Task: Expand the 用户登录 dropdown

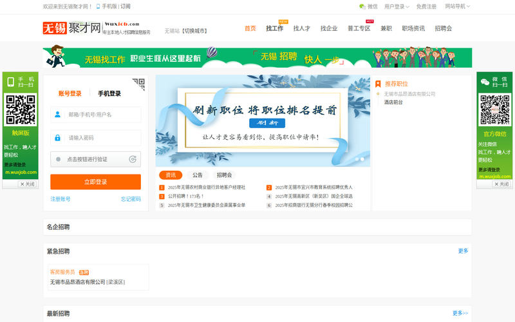Action: click(x=397, y=6)
